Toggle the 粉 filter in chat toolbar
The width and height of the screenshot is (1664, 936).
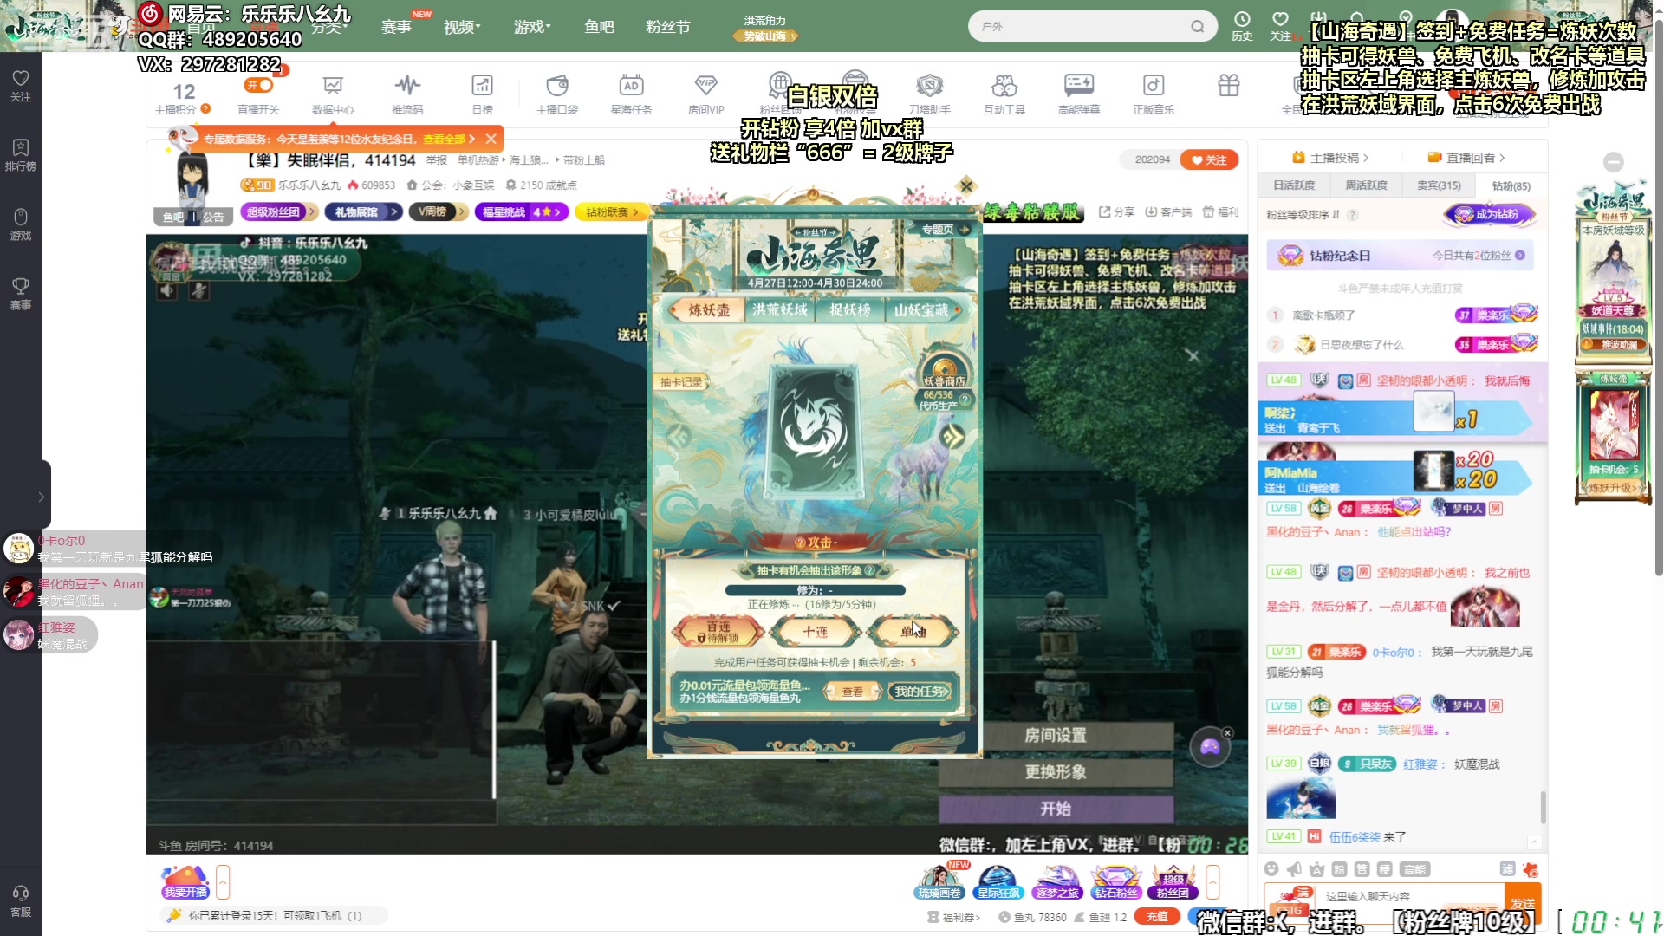pyautogui.click(x=1339, y=869)
